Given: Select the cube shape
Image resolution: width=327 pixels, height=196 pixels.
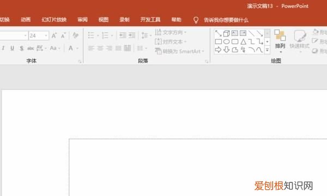Looking at the screenshot, I should [227, 33].
